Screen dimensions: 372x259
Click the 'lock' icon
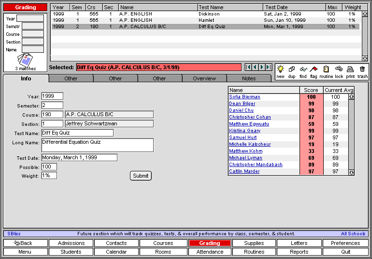339,69
